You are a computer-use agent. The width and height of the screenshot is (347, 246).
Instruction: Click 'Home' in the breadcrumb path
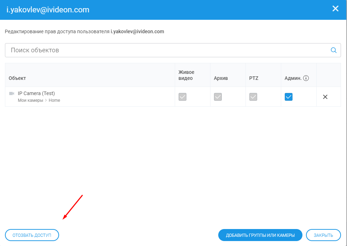click(54, 100)
